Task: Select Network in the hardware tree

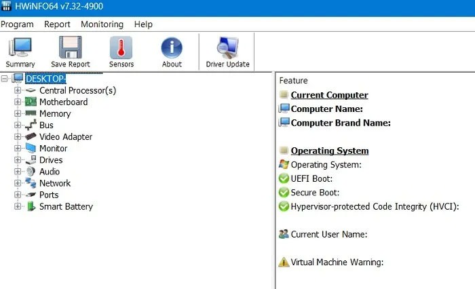Action: [55, 183]
